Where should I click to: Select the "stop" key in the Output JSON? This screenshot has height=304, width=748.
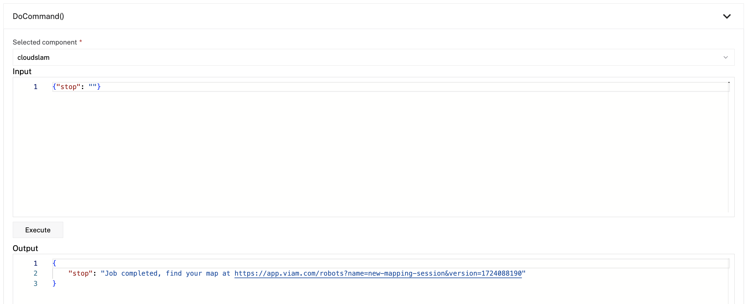[80, 273]
